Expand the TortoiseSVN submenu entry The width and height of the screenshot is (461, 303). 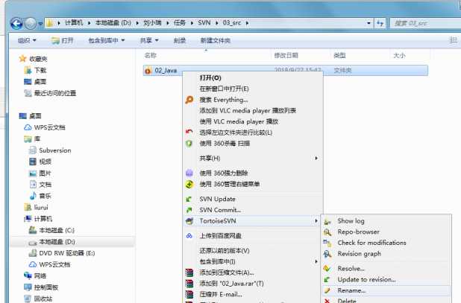pyautogui.click(x=254, y=221)
